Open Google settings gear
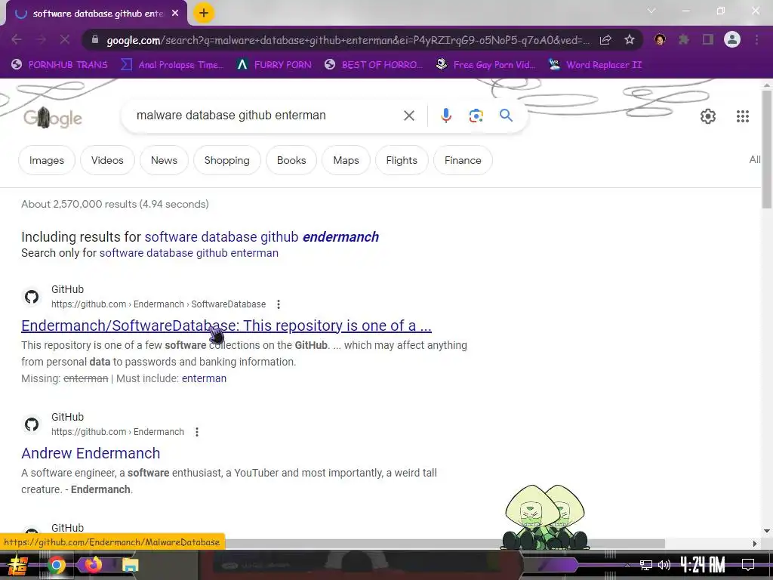This screenshot has width=773, height=580. pyautogui.click(x=708, y=116)
